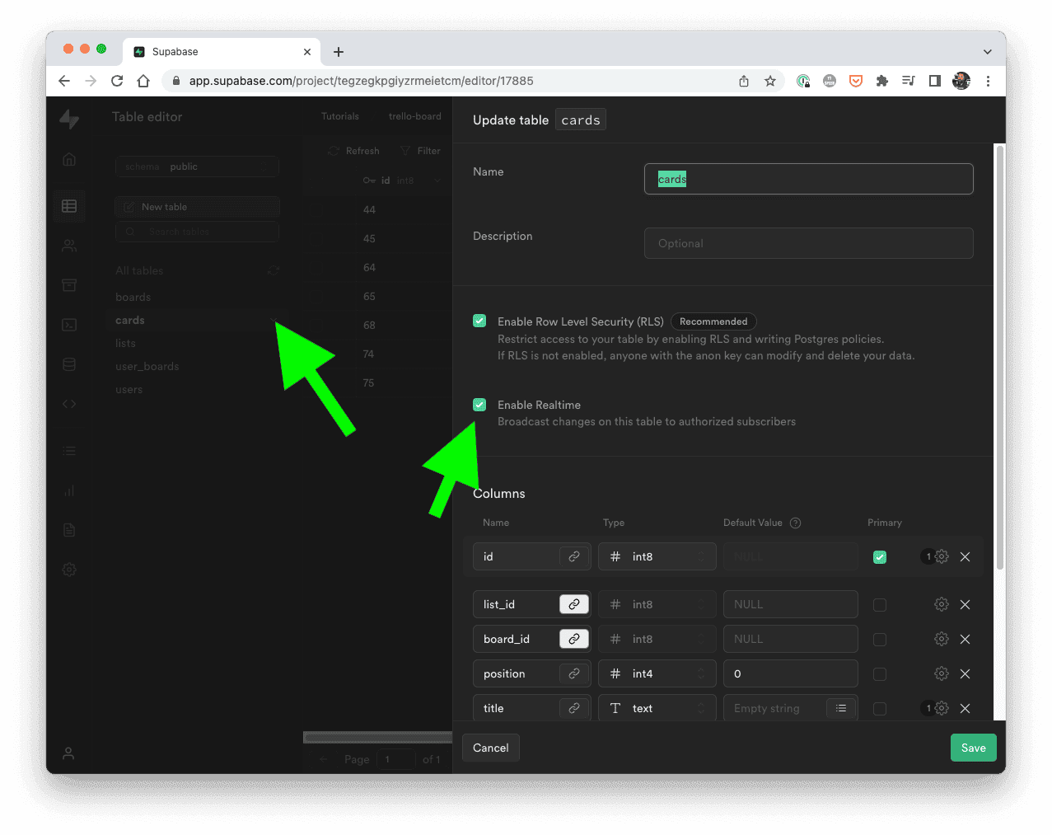This screenshot has width=1052, height=835.
Task: Open Storage from the left sidebar
Action: [x=68, y=284]
